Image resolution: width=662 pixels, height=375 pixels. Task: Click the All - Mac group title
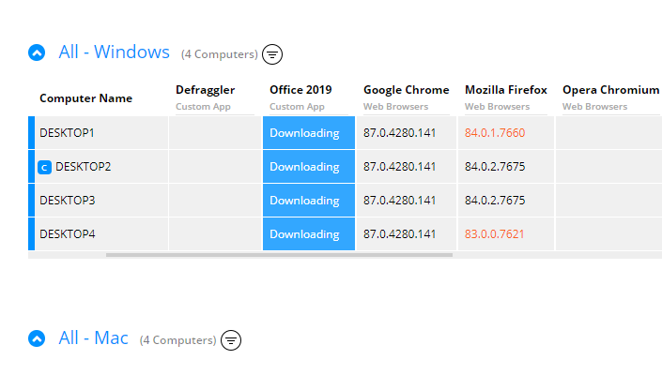coord(93,338)
